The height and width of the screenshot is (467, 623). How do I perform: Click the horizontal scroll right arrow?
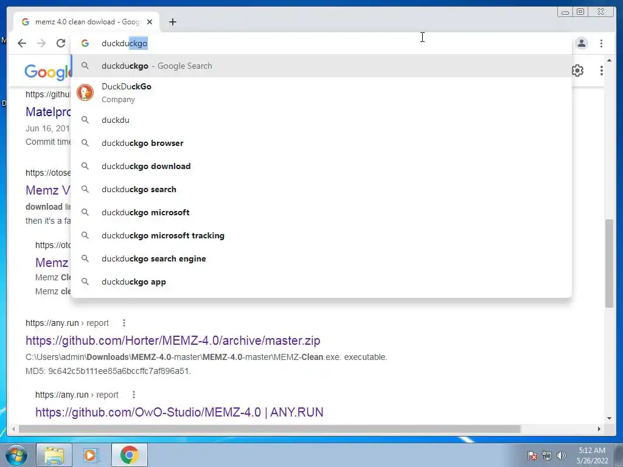599,429
